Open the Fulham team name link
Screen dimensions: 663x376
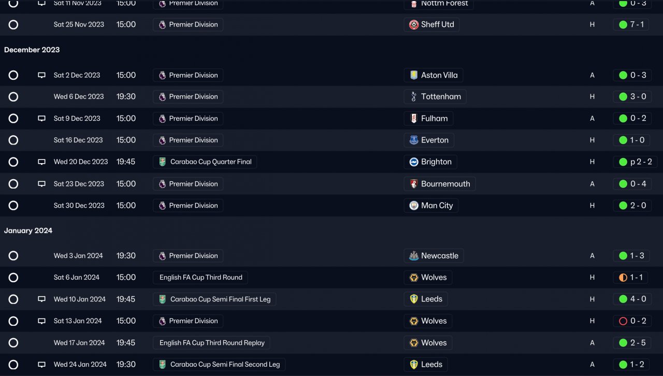[x=434, y=119]
